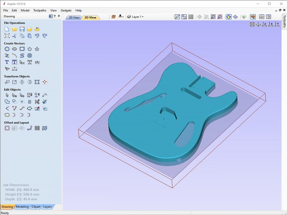This screenshot has height=215, width=287.
Task: Click the Drawing panel help question mark
Action: coord(55,16)
